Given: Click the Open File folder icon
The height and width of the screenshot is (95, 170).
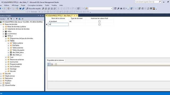Looking at the screenshot, I should click(17, 8).
